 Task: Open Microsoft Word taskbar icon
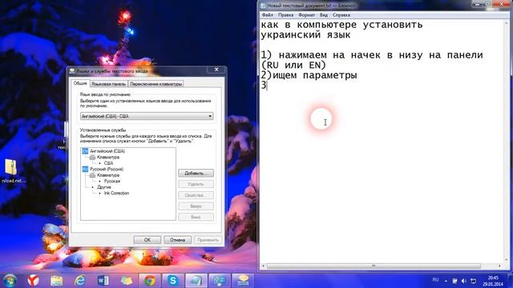tap(103, 280)
